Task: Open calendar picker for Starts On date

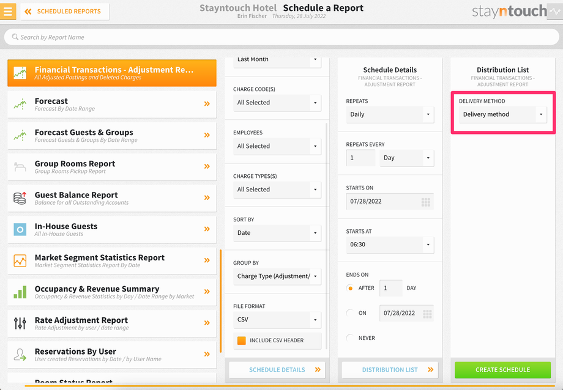Action: 425,202
